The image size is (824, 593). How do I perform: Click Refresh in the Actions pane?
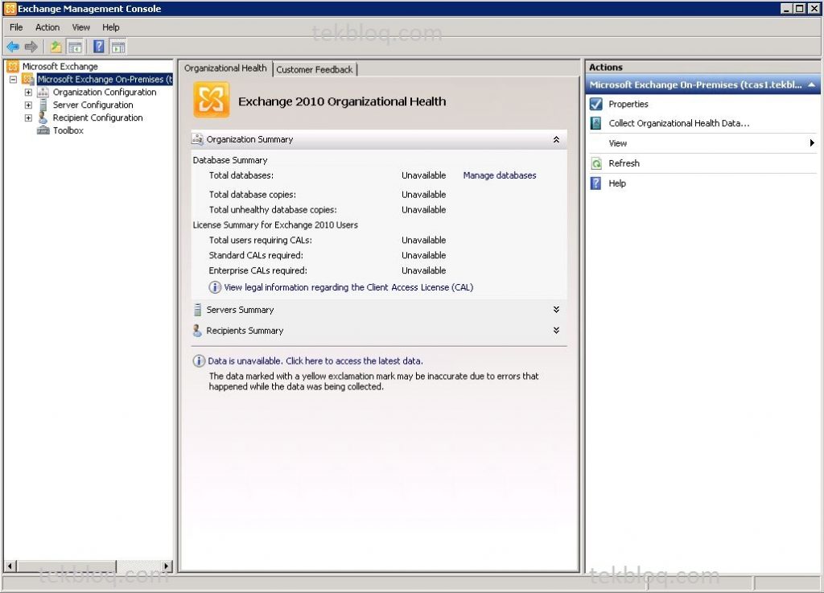(x=624, y=163)
